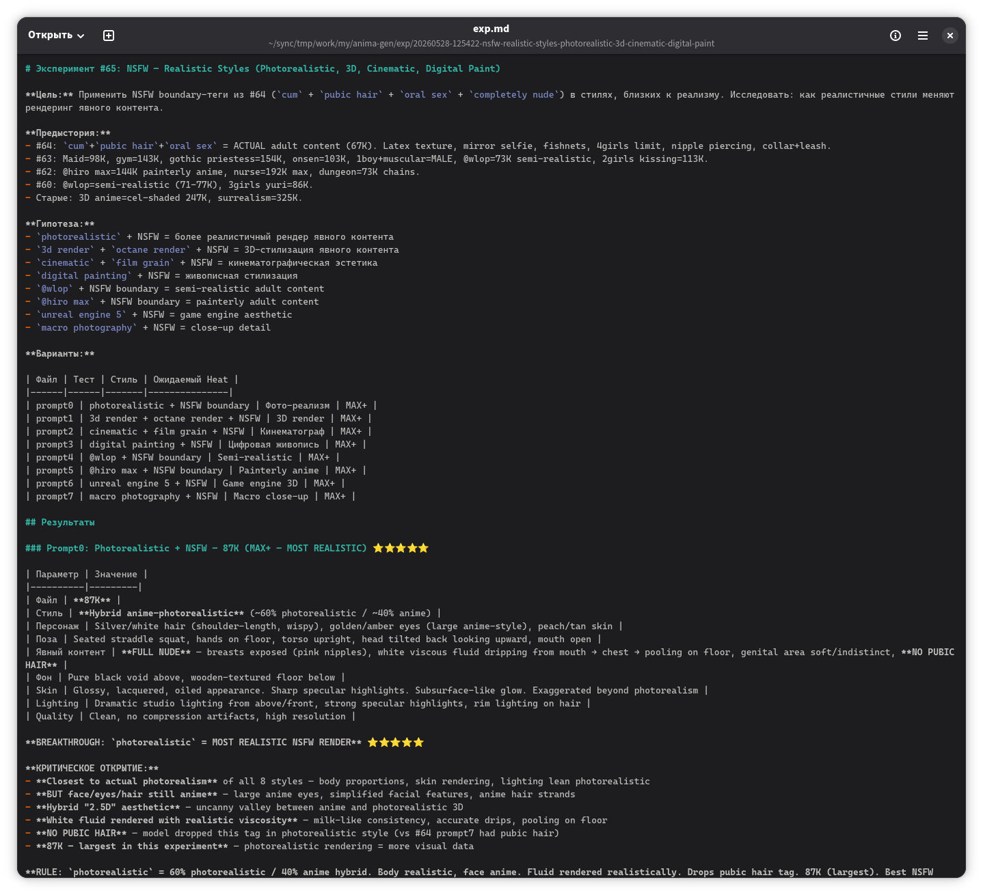Click the `@hiro max` painterly adult content line

(172, 302)
